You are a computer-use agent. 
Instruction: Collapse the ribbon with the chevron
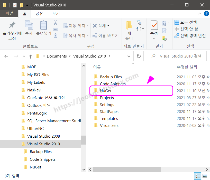tap(199, 14)
